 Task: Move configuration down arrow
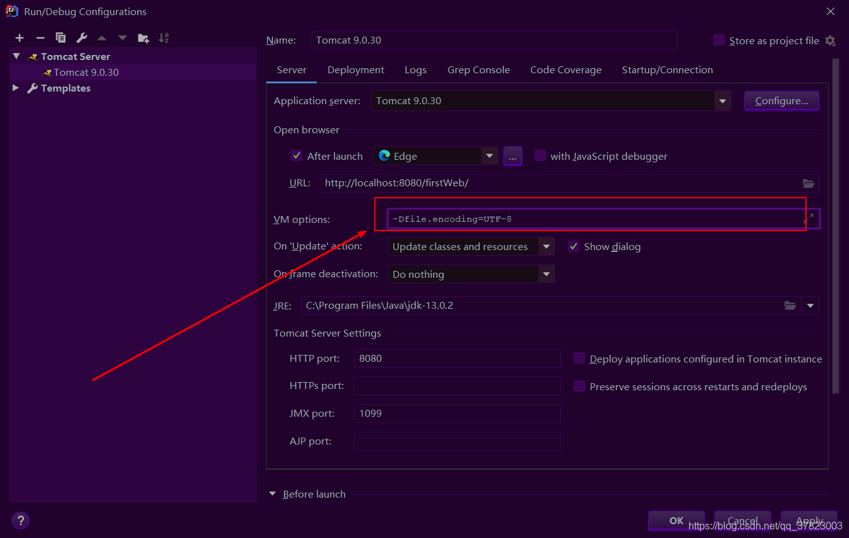tap(122, 38)
